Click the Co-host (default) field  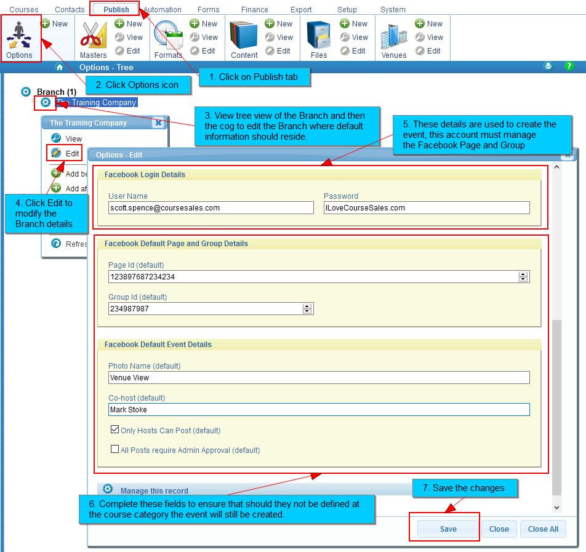pyautogui.click(x=319, y=410)
